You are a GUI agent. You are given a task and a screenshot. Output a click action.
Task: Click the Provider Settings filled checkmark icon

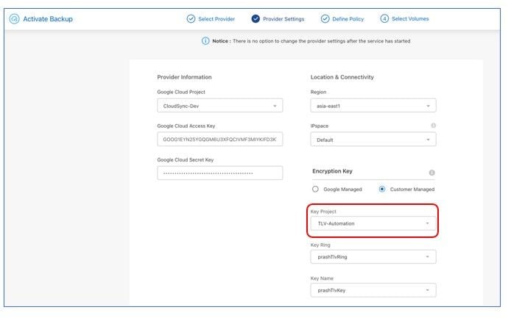click(x=255, y=19)
